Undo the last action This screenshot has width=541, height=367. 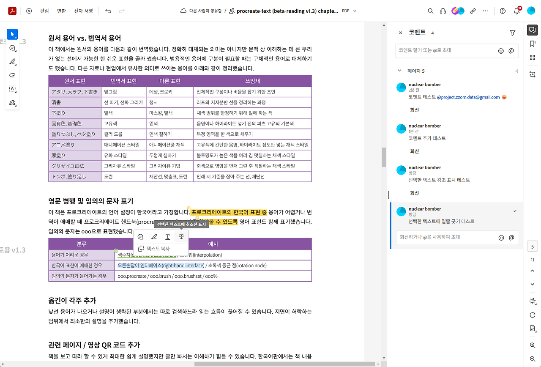point(108,11)
